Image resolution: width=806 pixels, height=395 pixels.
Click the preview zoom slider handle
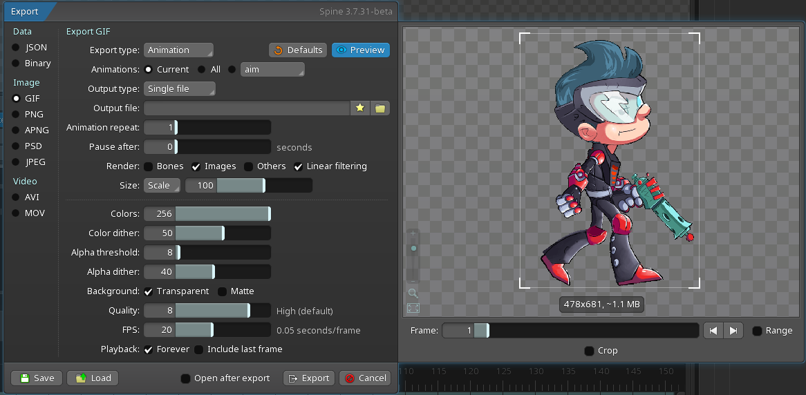pos(413,249)
